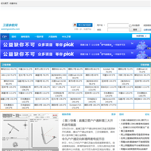Click the satellite dish slideshow image
Screen dimensions: 151x151
pyautogui.click(x=30, y=132)
